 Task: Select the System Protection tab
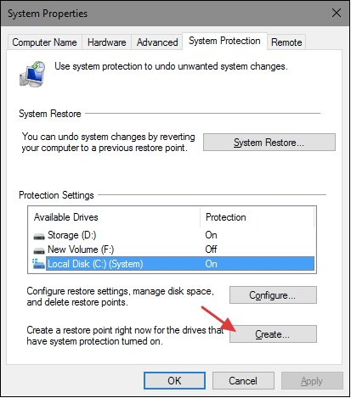[x=224, y=41]
